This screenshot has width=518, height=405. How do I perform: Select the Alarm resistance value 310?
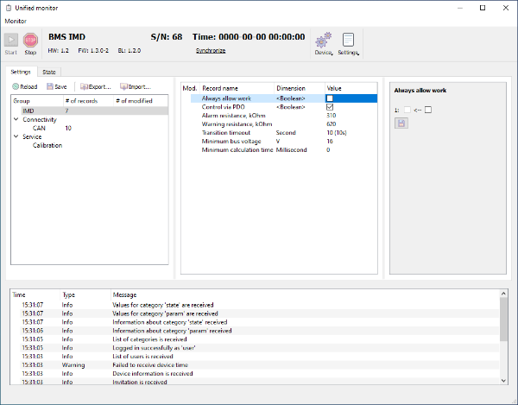coord(331,116)
